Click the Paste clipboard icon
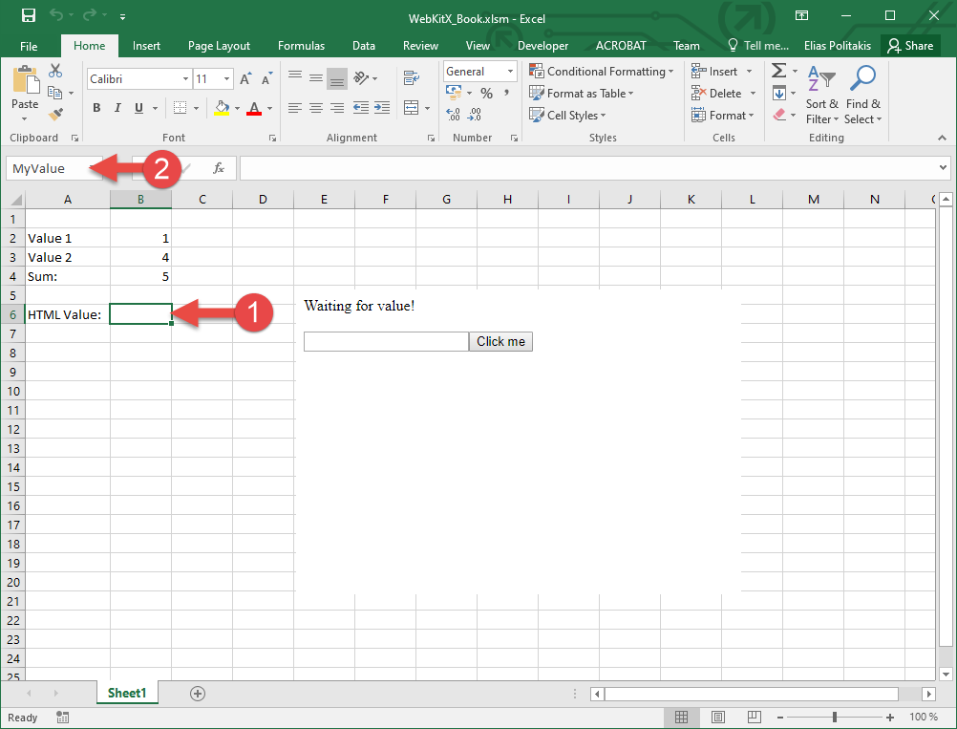Screen dimensions: 957x729 click(x=25, y=81)
